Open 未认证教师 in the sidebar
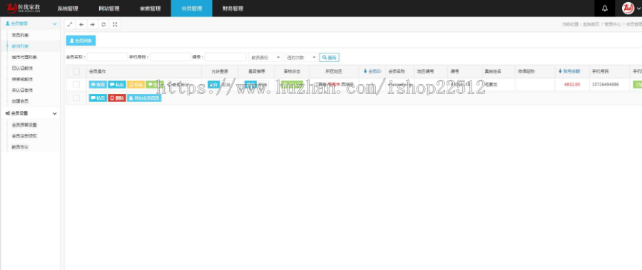The image size is (642, 270). coord(23,90)
